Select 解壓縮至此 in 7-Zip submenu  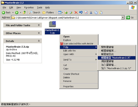[x=117, y=54]
